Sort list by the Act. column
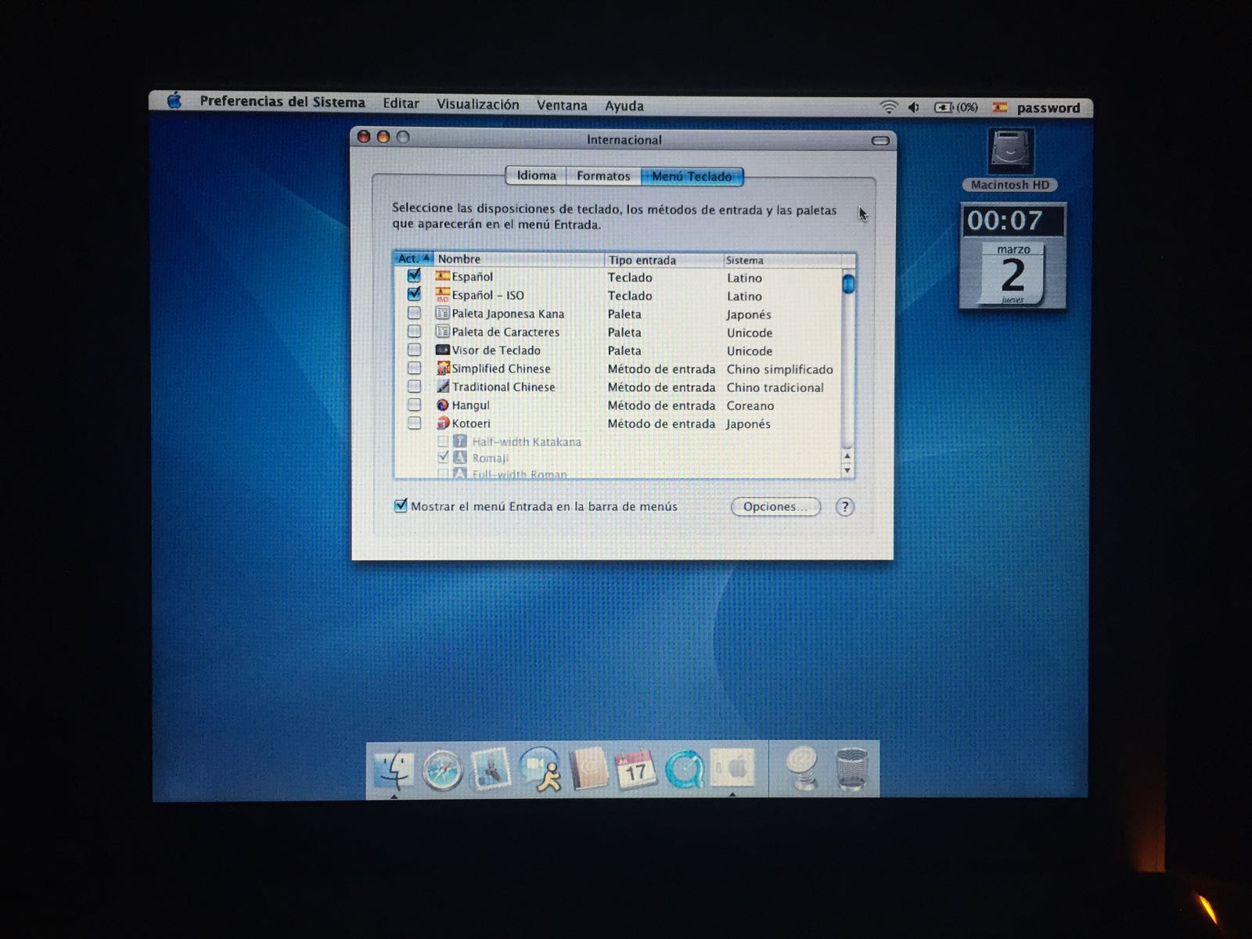The image size is (1252, 939). point(413,258)
